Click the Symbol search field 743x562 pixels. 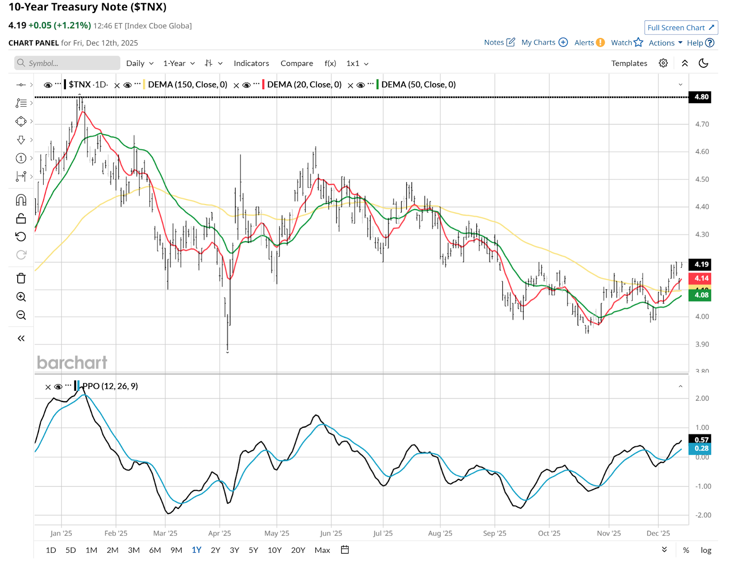click(x=67, y=63)
